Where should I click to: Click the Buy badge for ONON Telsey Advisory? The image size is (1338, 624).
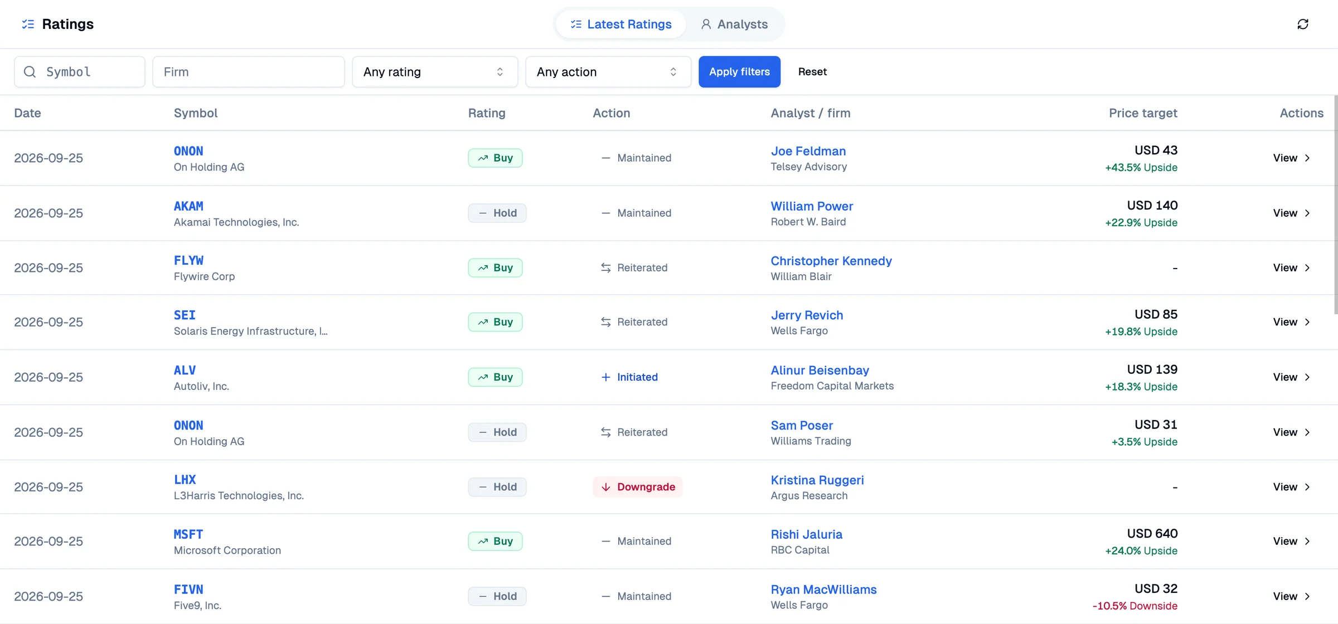[x=495, y=158]
